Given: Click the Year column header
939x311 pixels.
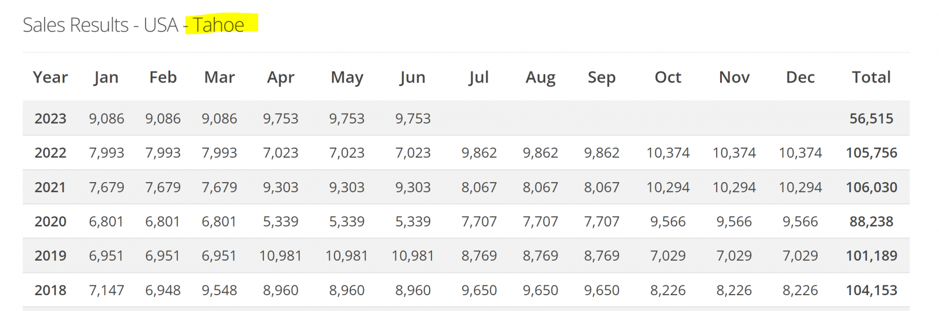Looking at the screenshot, I should [50, 77].
